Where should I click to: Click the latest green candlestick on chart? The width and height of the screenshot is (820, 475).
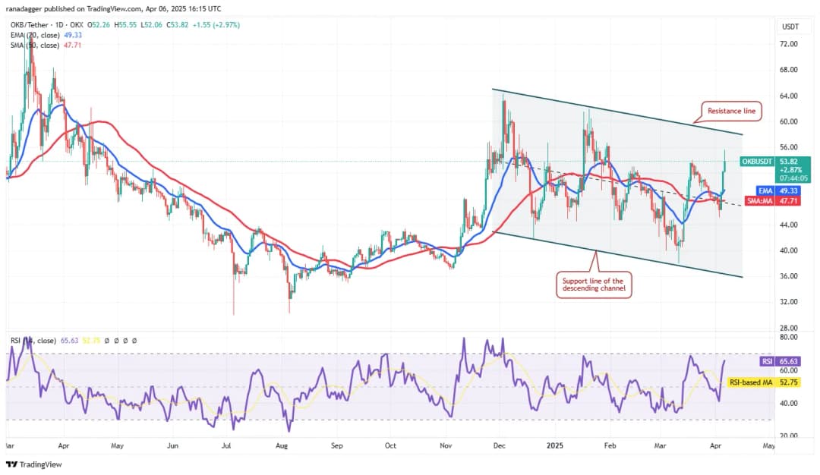725,168
